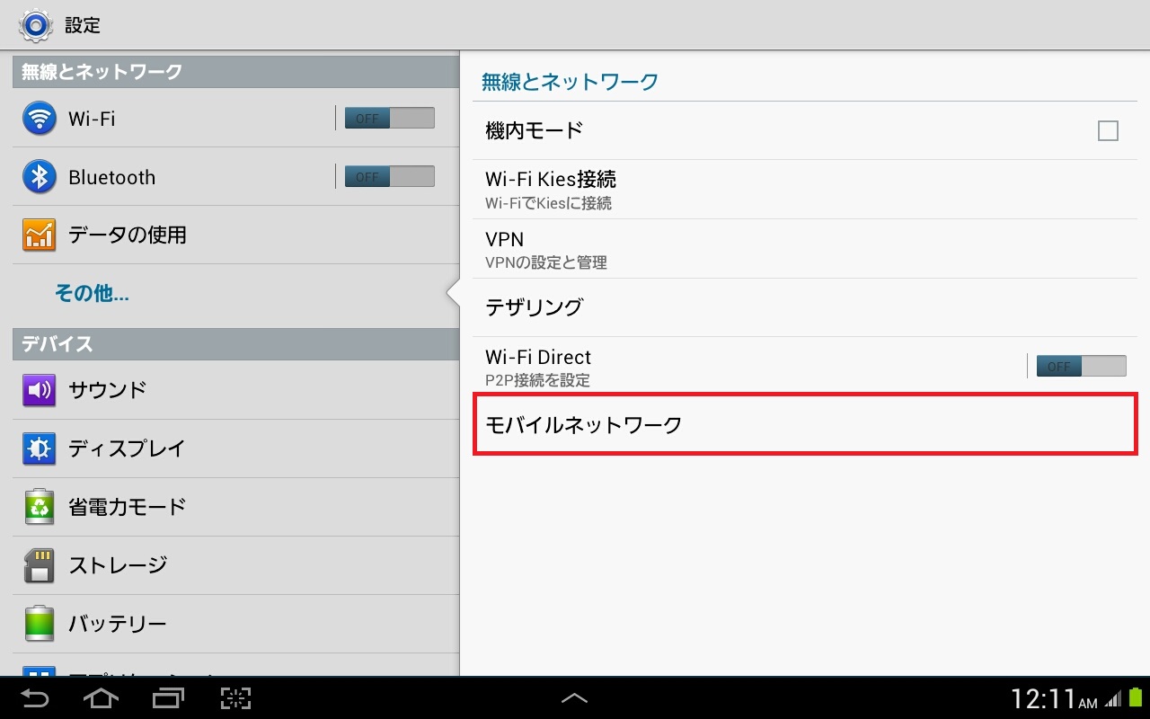Tap the upward chevron in the navigation bar

pyautogui.click(x=575, y=697)
